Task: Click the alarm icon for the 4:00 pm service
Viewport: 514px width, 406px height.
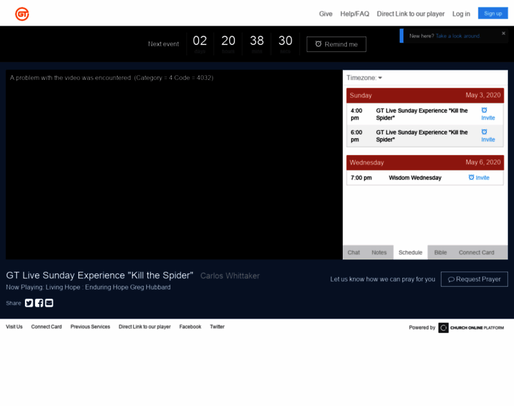Action: click(x=484, y=110)
